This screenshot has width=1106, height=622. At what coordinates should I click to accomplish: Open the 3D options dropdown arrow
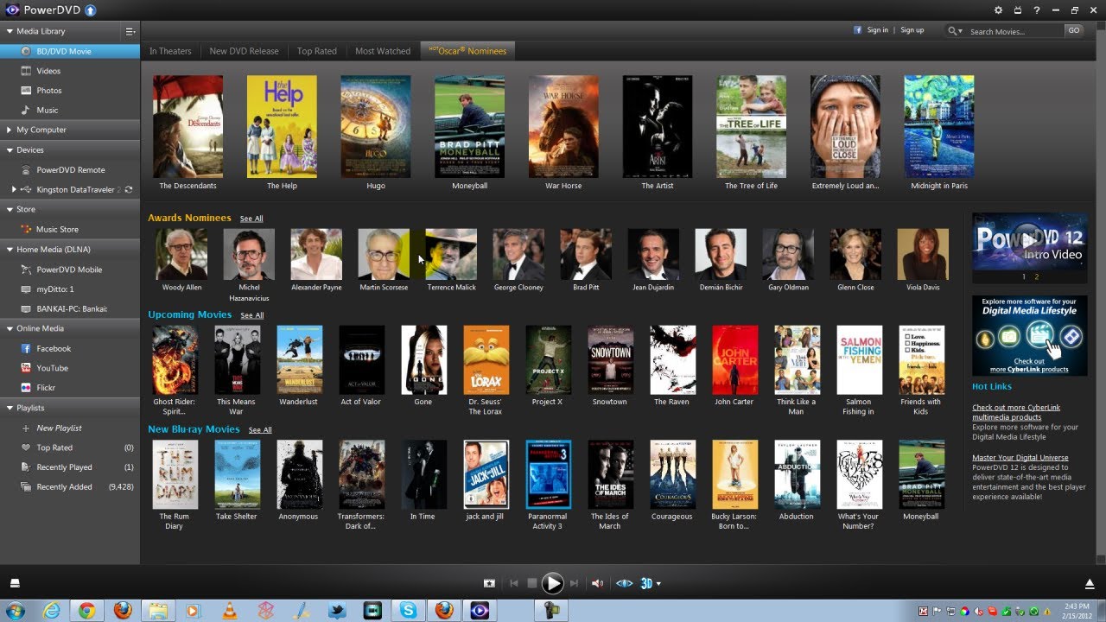[x=658, y=584]
